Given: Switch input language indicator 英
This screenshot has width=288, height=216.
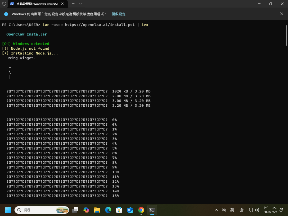Looking at the screenshot, I should [232, 210].
